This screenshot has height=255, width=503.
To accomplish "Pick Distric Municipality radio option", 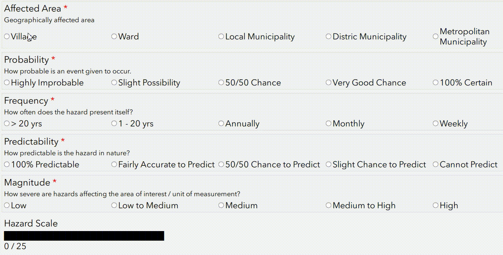I will pyautogui.click(x=328, y=37).
